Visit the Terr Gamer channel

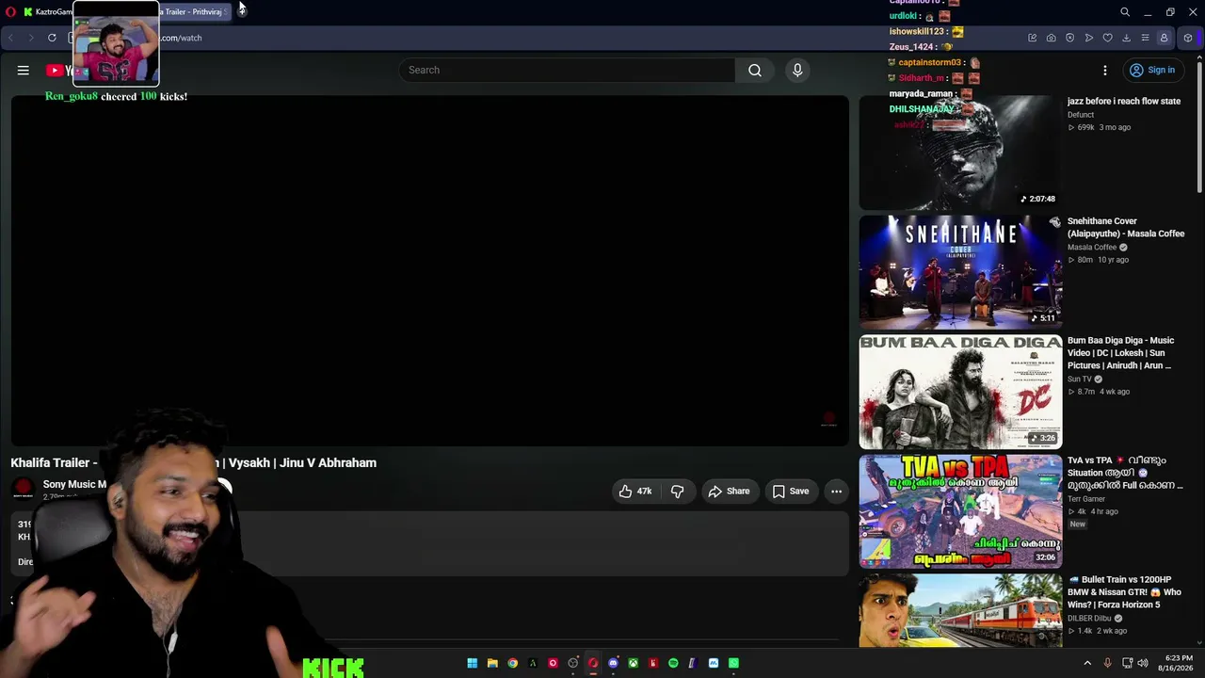click(x=1086, y=498)
